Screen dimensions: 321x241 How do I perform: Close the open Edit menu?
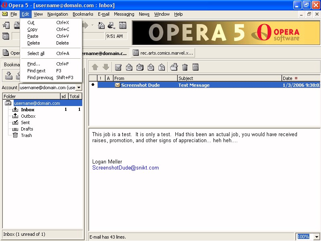tap(25, 14)
